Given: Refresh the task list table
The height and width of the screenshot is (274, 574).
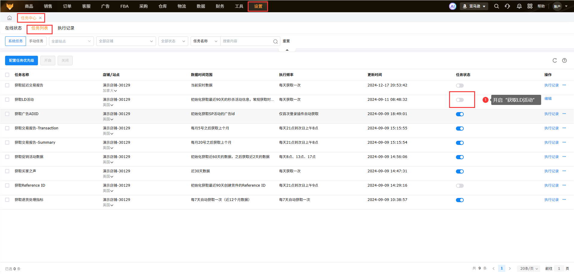Looking at the screenshot, I should click(x=555, y=61).
